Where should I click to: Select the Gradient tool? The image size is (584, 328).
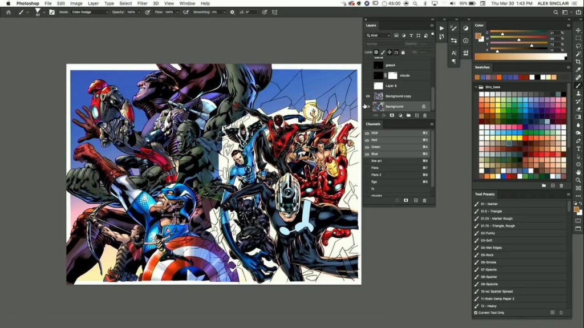click(578, 117)
